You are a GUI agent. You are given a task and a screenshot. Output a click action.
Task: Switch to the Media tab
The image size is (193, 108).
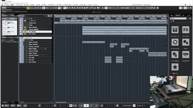click(178, 16)
